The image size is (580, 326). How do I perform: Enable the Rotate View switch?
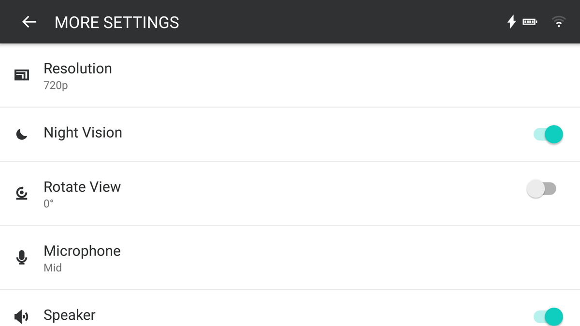(541, 189)
